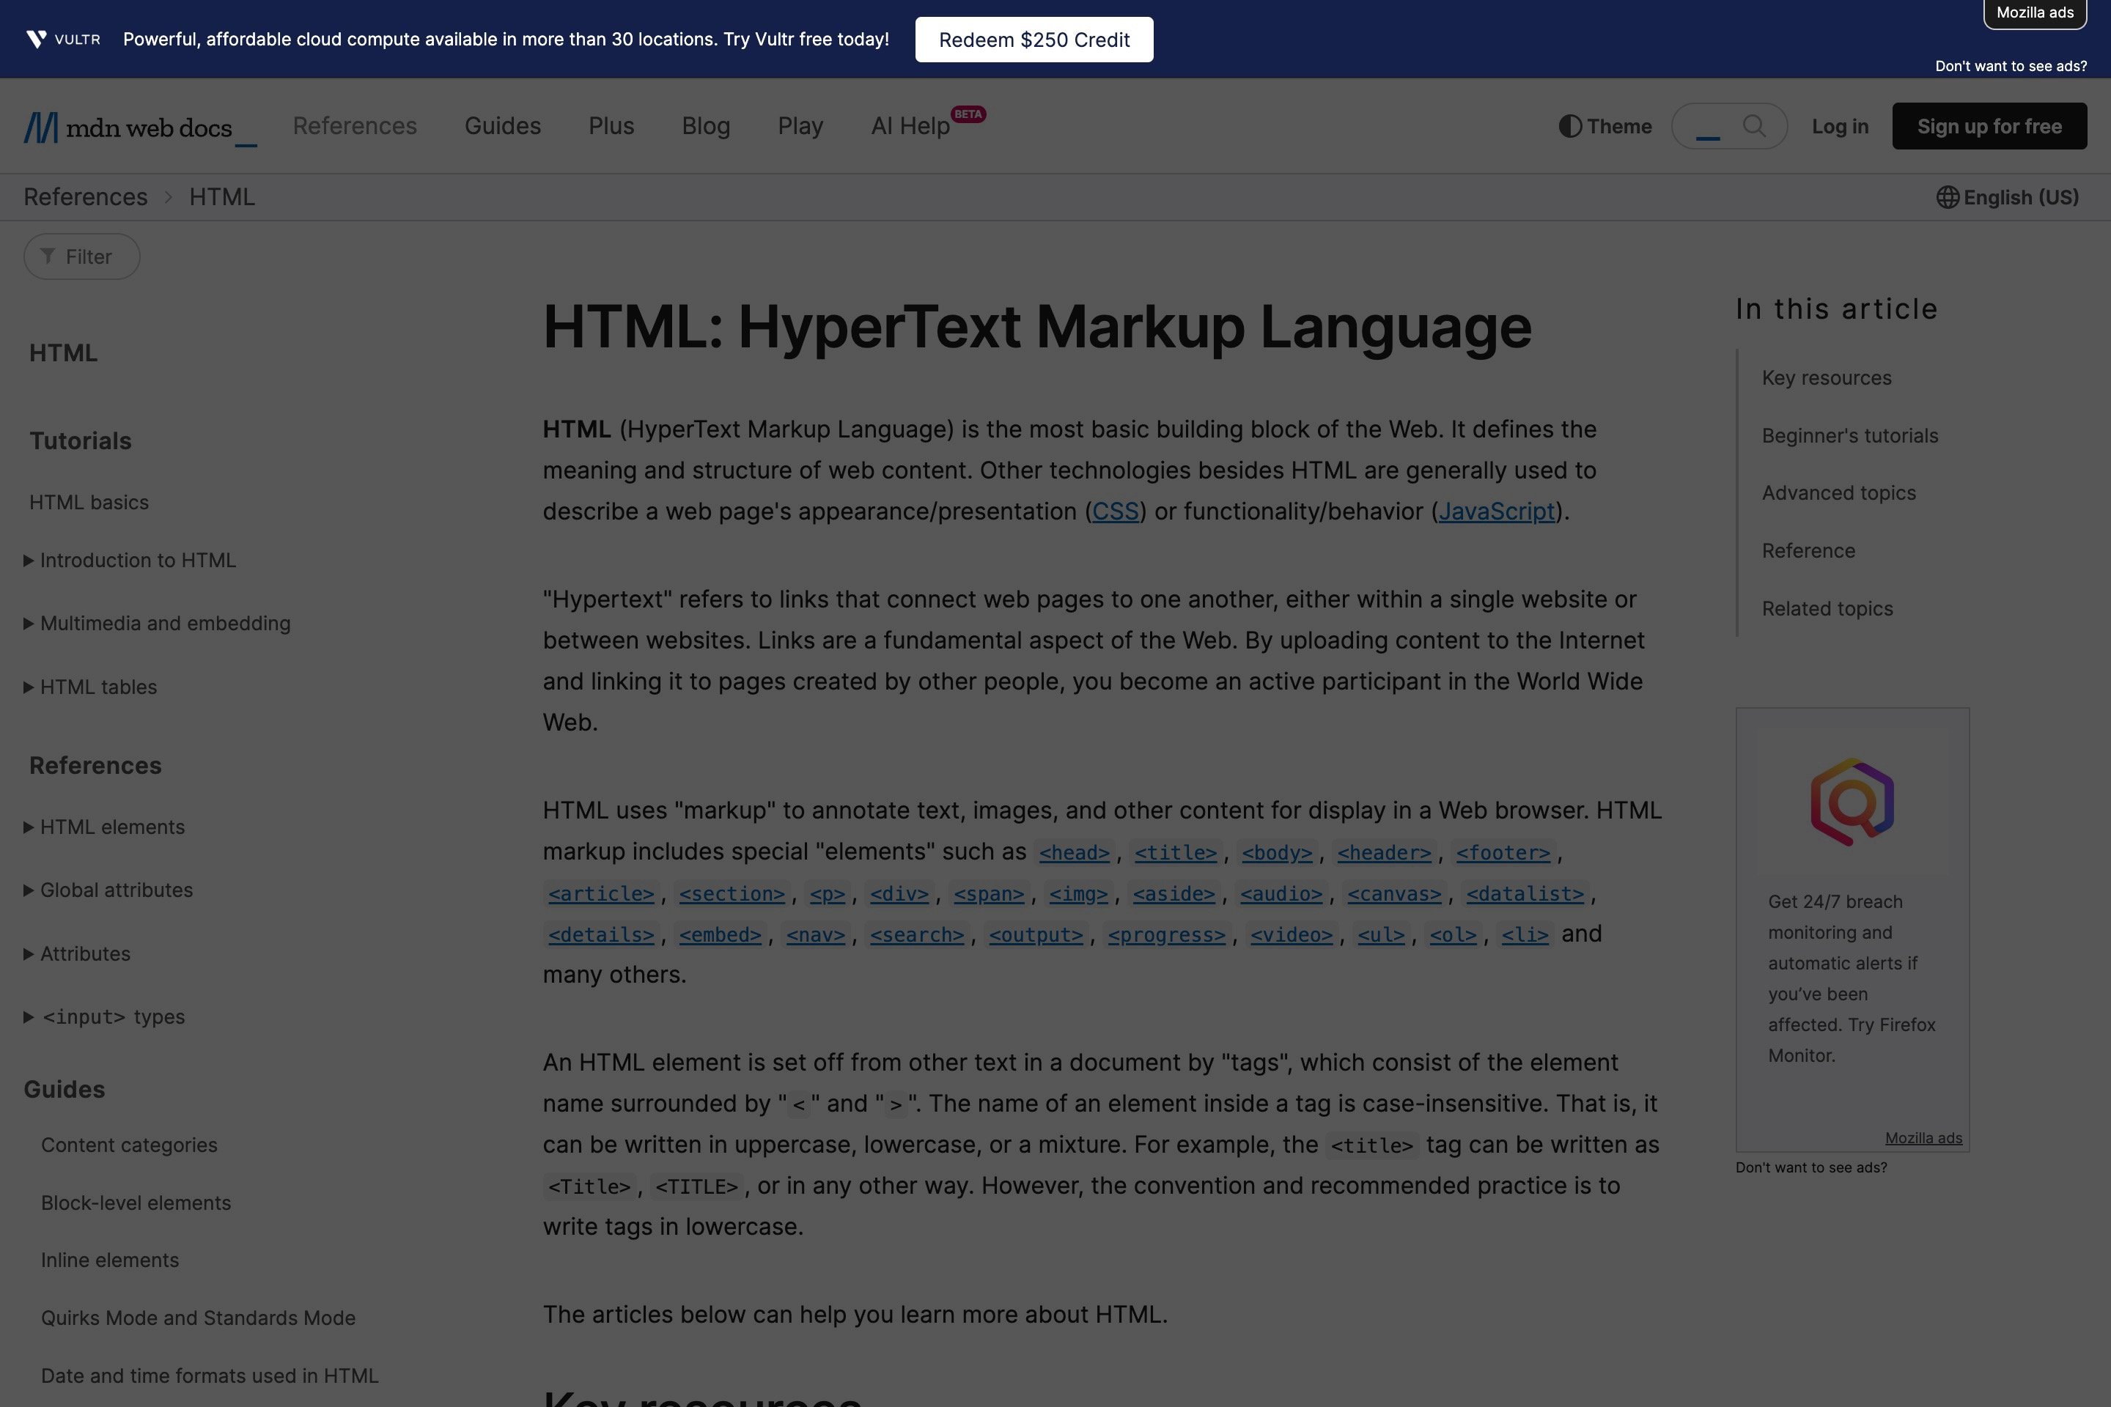Dismiss the Mozilla ads label at top right

click(x=2034, y=12)
